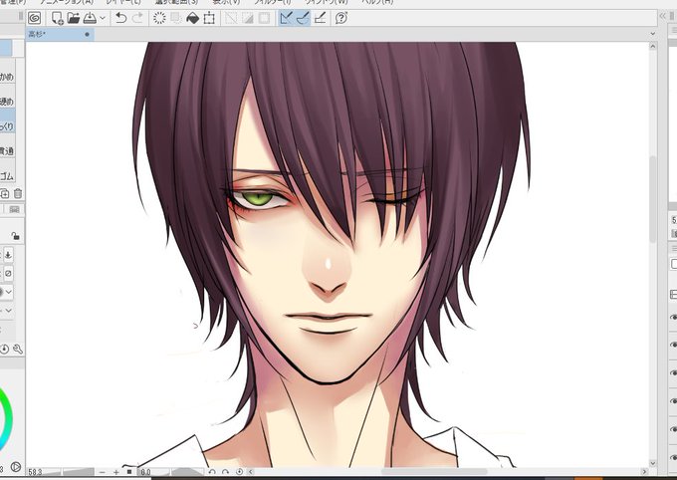Collapse right palette dock double-chevron
Viewport: 677px width, 480px height.
coord(663,16)
